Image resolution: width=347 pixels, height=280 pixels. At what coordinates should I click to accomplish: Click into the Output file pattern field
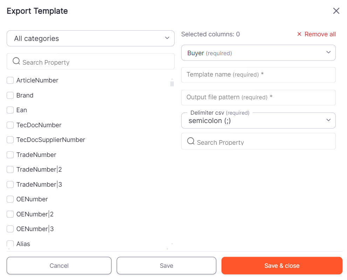(x=258, y=98)
